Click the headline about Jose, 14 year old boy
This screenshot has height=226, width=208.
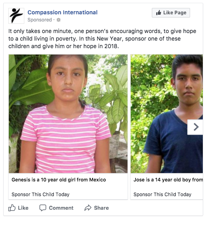click(x=168, y=180)
